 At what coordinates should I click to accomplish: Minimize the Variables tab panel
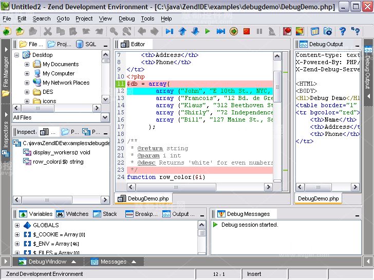[x=202, y=215]
